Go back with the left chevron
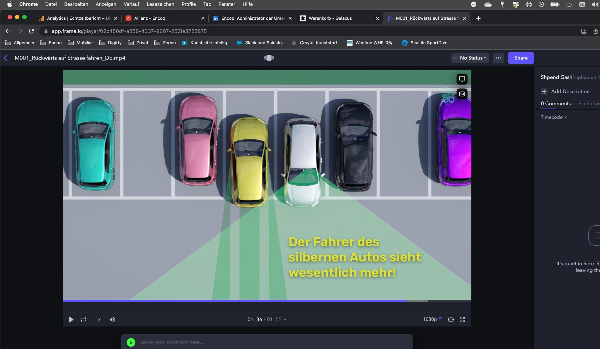The height and width of the screenshot is (349, 600). tap(6, 58)
